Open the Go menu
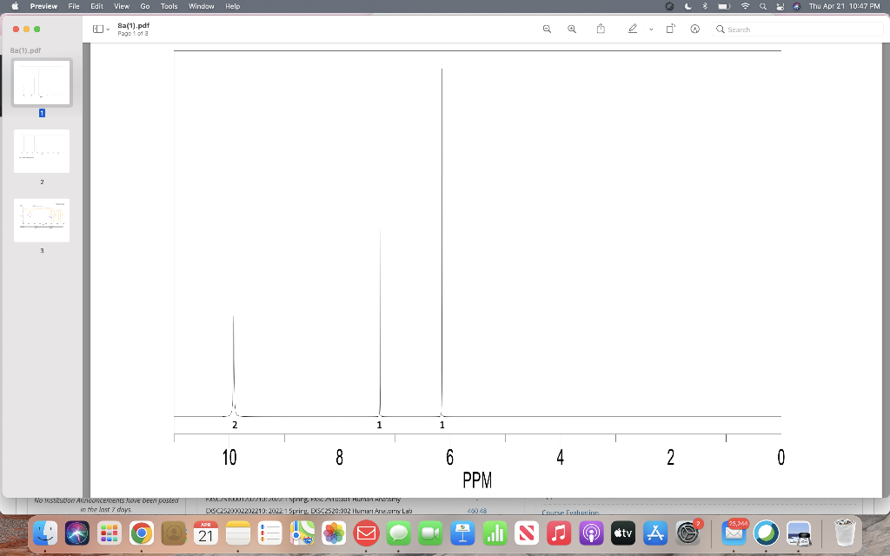Image resolution: width=890 pixels, height=556 pixels. pos(144,6)
